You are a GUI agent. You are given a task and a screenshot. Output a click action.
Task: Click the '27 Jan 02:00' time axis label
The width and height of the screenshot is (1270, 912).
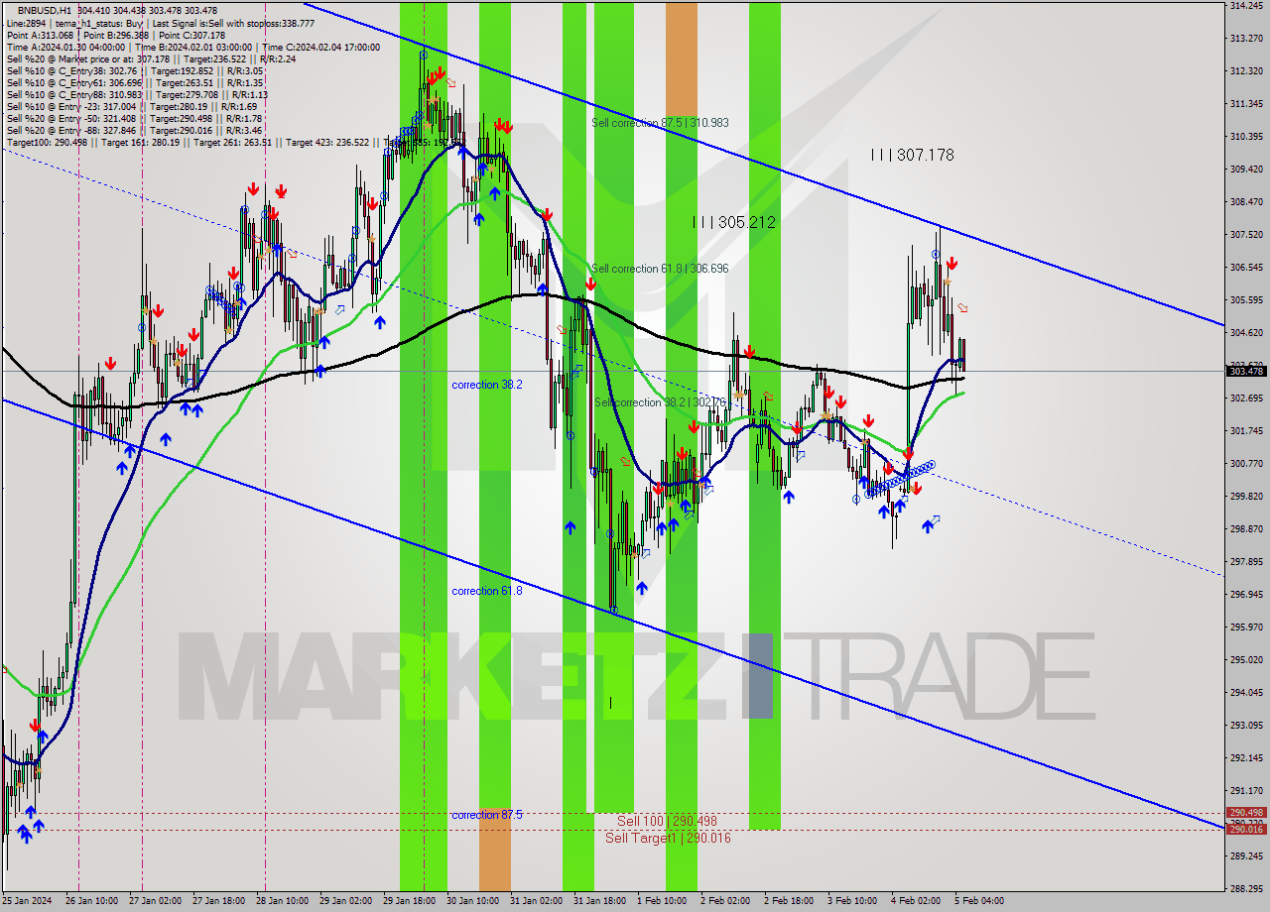pos(155,901)
